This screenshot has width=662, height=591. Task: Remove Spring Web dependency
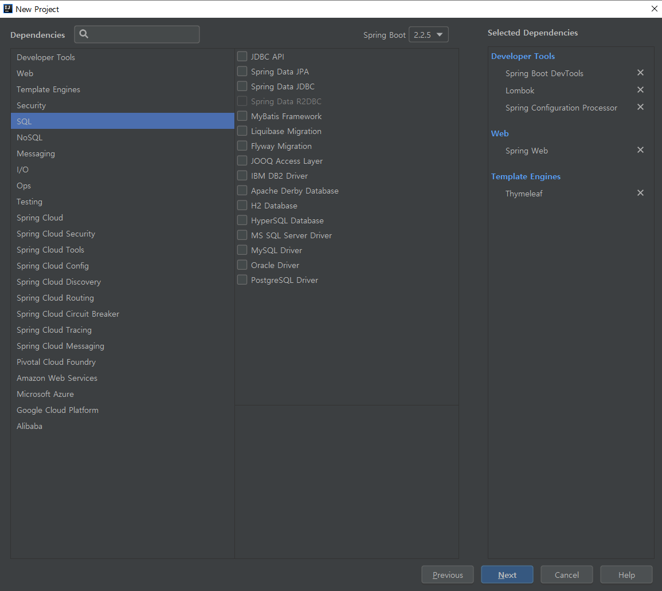click(x=640, y=150)
